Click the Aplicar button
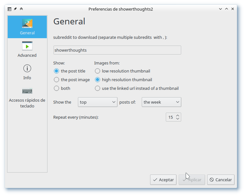Viewport: 245px width, 196px height. 192,180
